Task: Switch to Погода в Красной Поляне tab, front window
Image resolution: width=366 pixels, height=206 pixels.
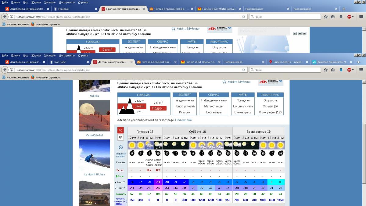Action: coord(156,62)
